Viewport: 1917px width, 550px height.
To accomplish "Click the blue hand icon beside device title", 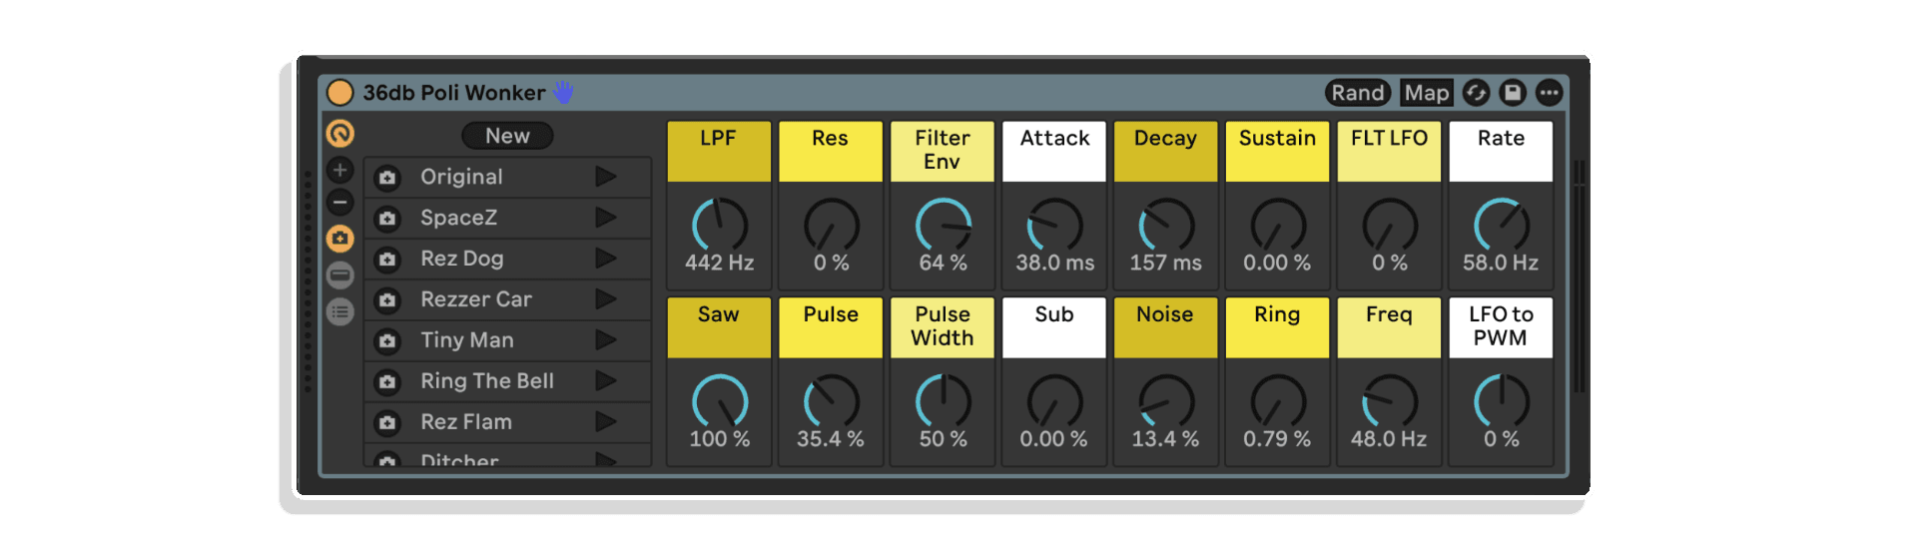I will (564, 93).
